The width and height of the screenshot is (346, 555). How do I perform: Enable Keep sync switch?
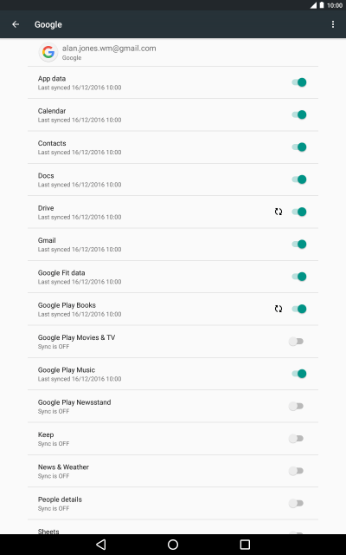296,439
